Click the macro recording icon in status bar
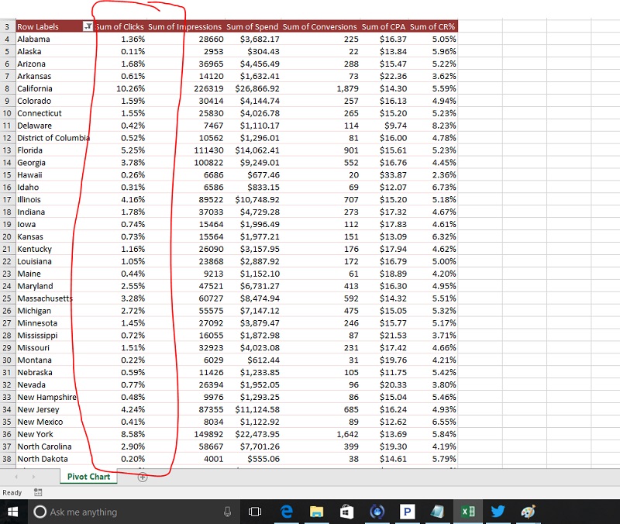This screenshot has width=620, height=524. tap(38, 492)
